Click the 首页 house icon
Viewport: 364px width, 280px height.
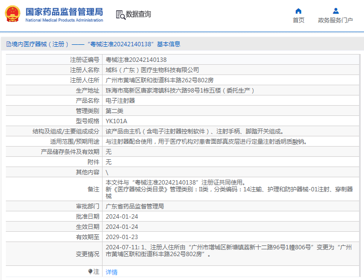point(298,11)
